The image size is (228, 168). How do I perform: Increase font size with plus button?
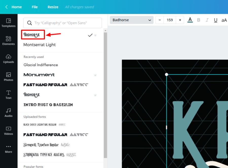coord(180,20)
